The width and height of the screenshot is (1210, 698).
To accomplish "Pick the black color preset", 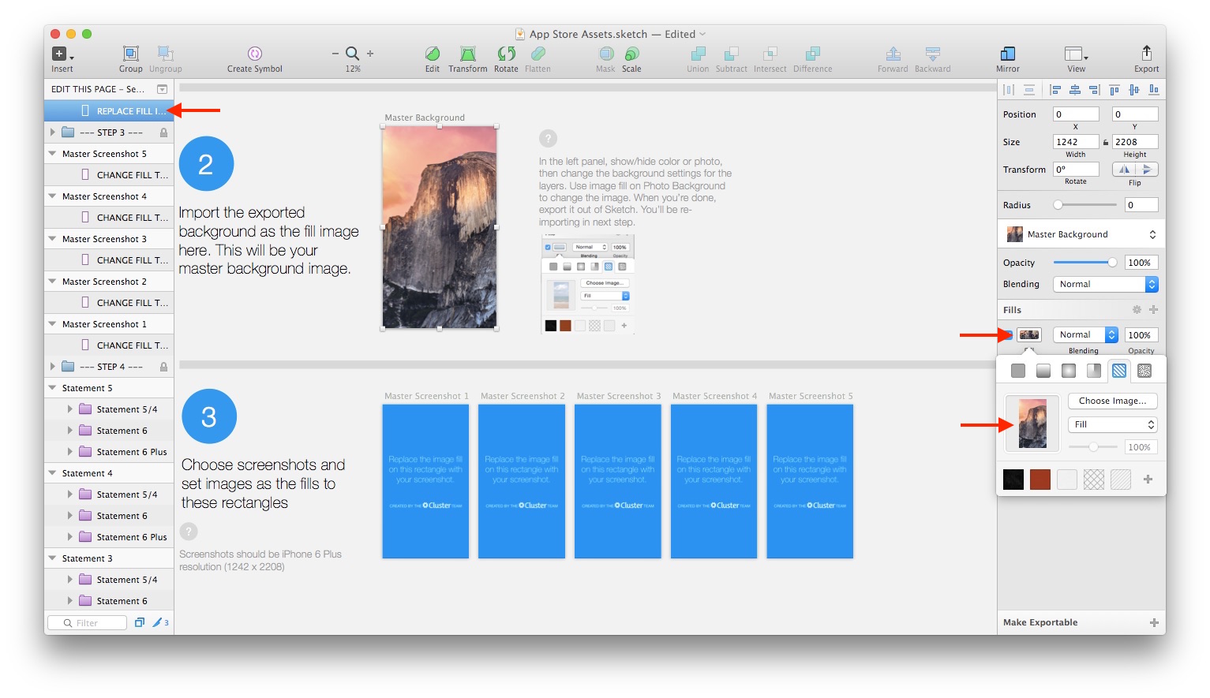I will coord(1013,480).
